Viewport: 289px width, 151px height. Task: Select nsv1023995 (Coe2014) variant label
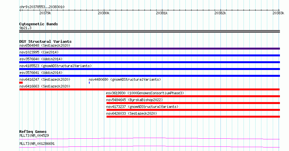click(x=39, y=52)
